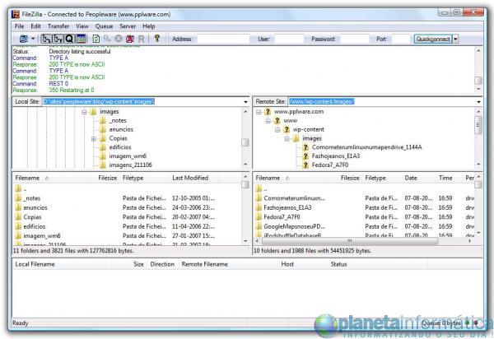Toggle remote directory tree view button
The width and height of the screenshot is (494, 339).
click(58, 39)
